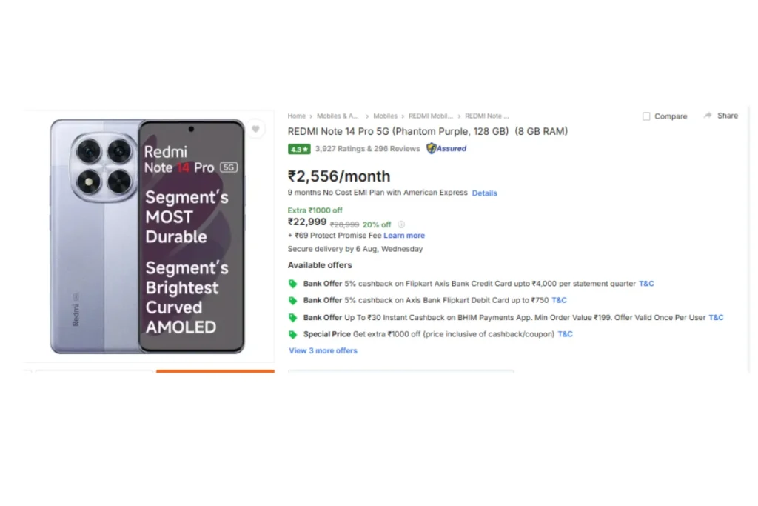Image resolution: width=758 pixels, height=506 pixels.
Task: Click the Share arrow icon
Action: (708, 115)
